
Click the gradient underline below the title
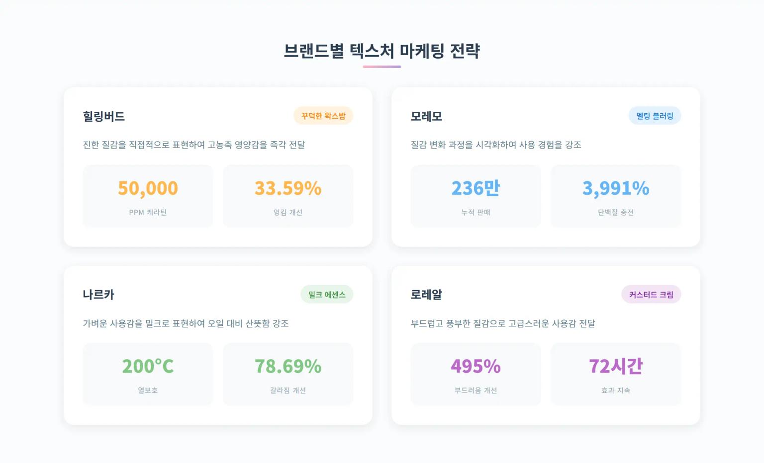click(x=382, y=67)
